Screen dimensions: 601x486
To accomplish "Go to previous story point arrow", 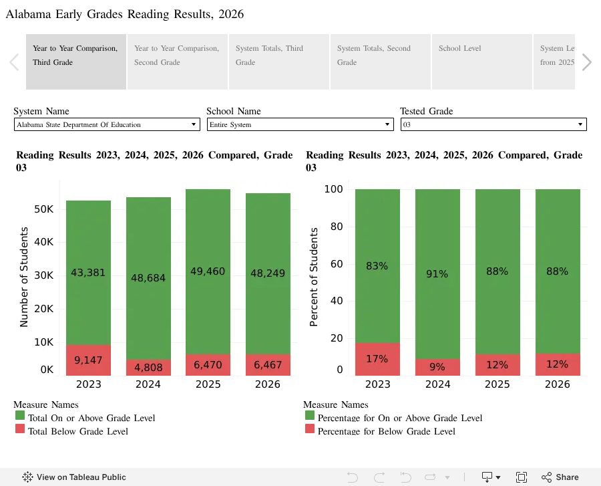I will (x=14, y=62).
